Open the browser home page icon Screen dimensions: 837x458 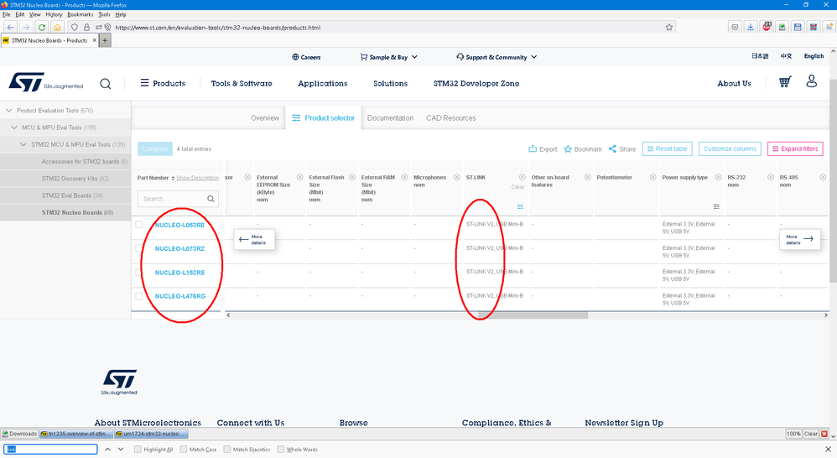57,27
